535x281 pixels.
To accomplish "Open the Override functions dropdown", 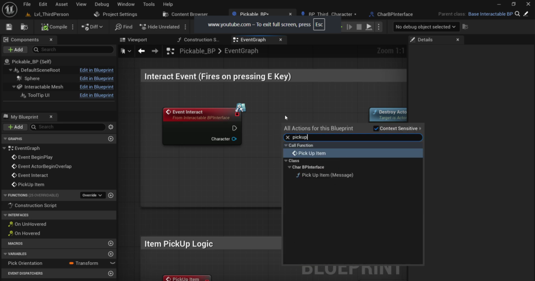I will pos(92,195).
